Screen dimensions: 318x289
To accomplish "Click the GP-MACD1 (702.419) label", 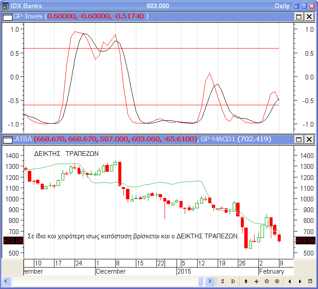I will click(x=236, y=139).
